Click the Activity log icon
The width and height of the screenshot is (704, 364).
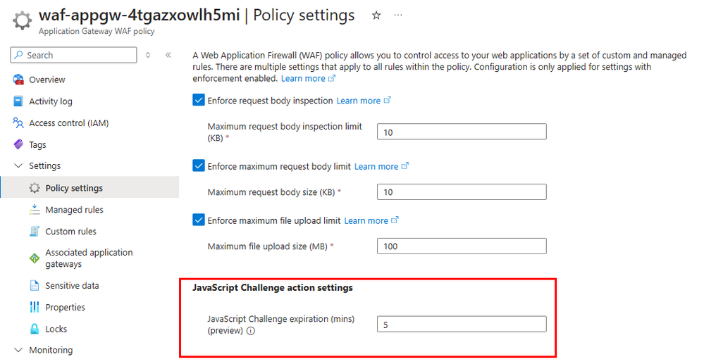tap(18, 101)
